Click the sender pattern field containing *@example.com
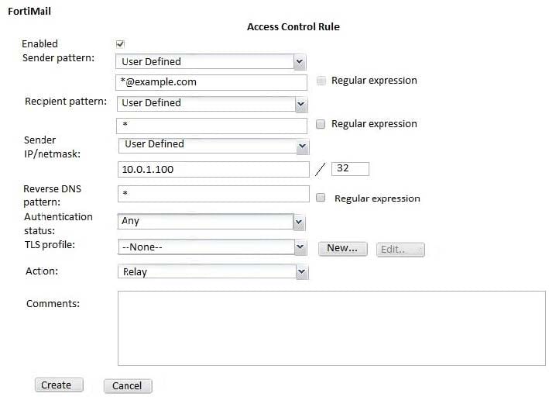Viewport: 549px width, 397px height. pos(211,82)
